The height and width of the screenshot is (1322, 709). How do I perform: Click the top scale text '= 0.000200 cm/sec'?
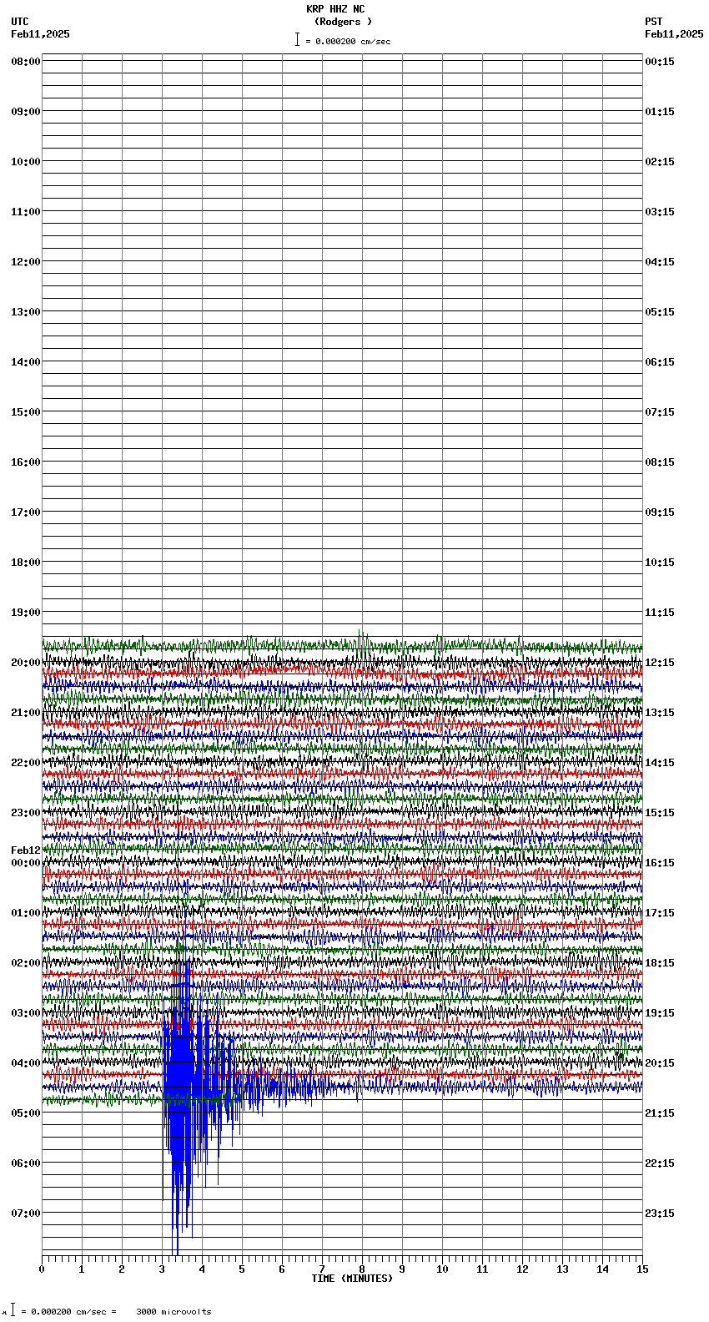click(348, 41)
